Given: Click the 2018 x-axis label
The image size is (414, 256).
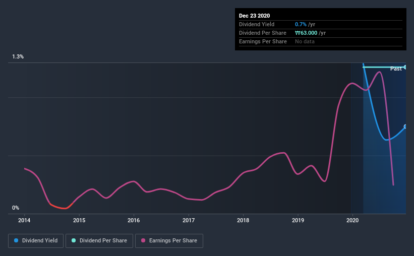Looking at the screenshot, I should 243,220.
